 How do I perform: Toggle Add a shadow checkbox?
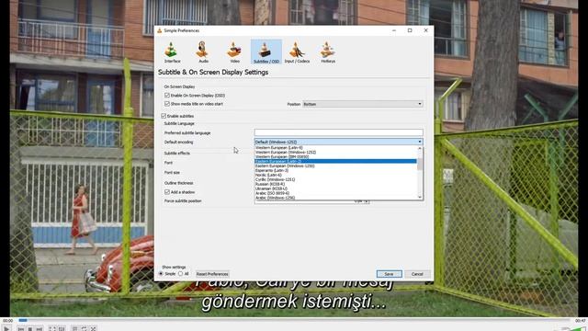tap(167, 192)
